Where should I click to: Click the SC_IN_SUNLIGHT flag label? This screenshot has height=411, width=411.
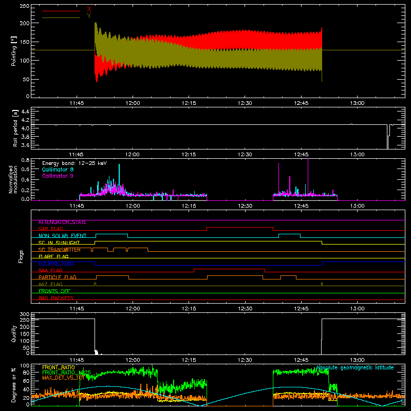click(59, 242)
